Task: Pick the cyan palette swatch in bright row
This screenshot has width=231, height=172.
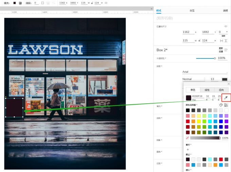Action: pyautogui.click(x=210, y=121)
